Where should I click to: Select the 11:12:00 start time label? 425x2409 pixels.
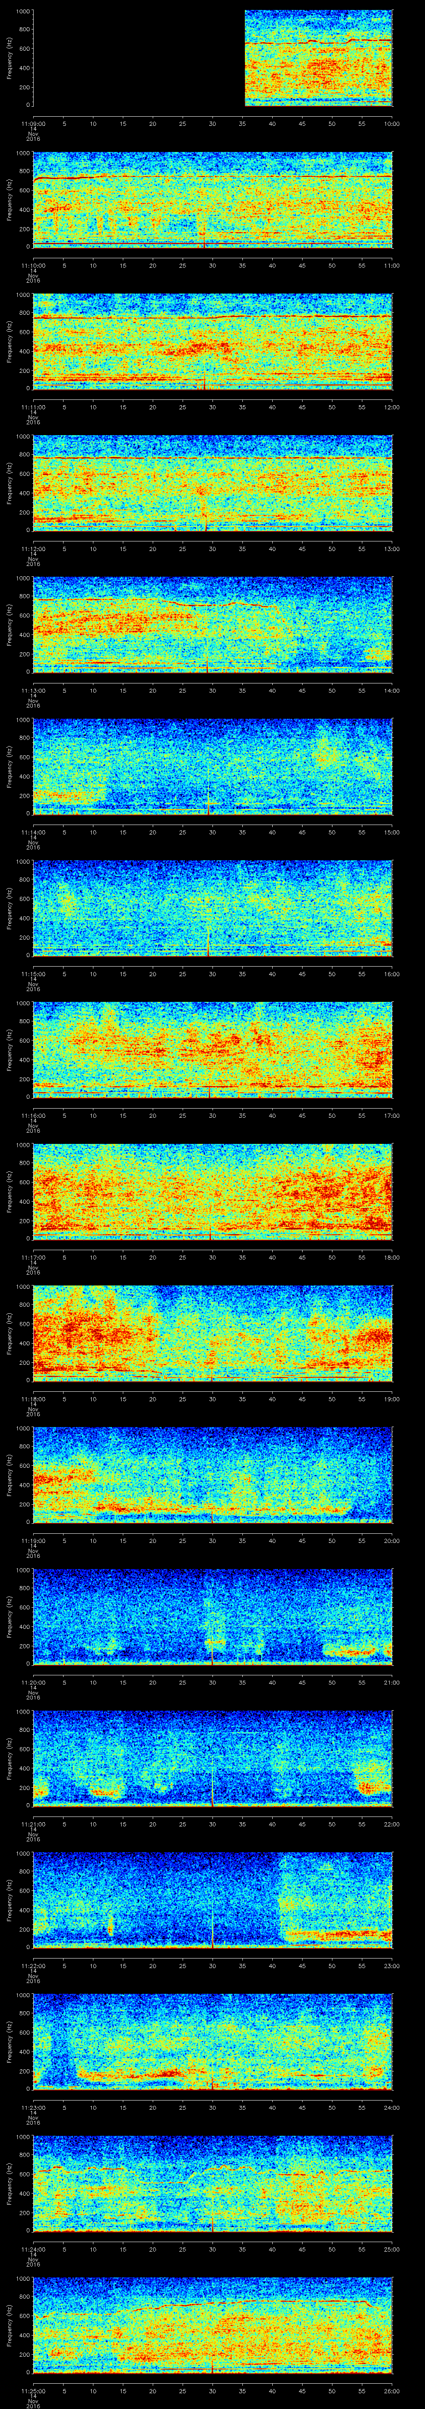pos(33,549)
